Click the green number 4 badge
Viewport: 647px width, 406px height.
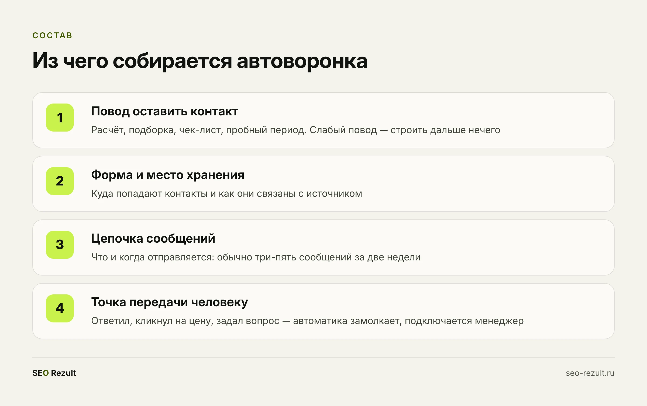(60, 308)
